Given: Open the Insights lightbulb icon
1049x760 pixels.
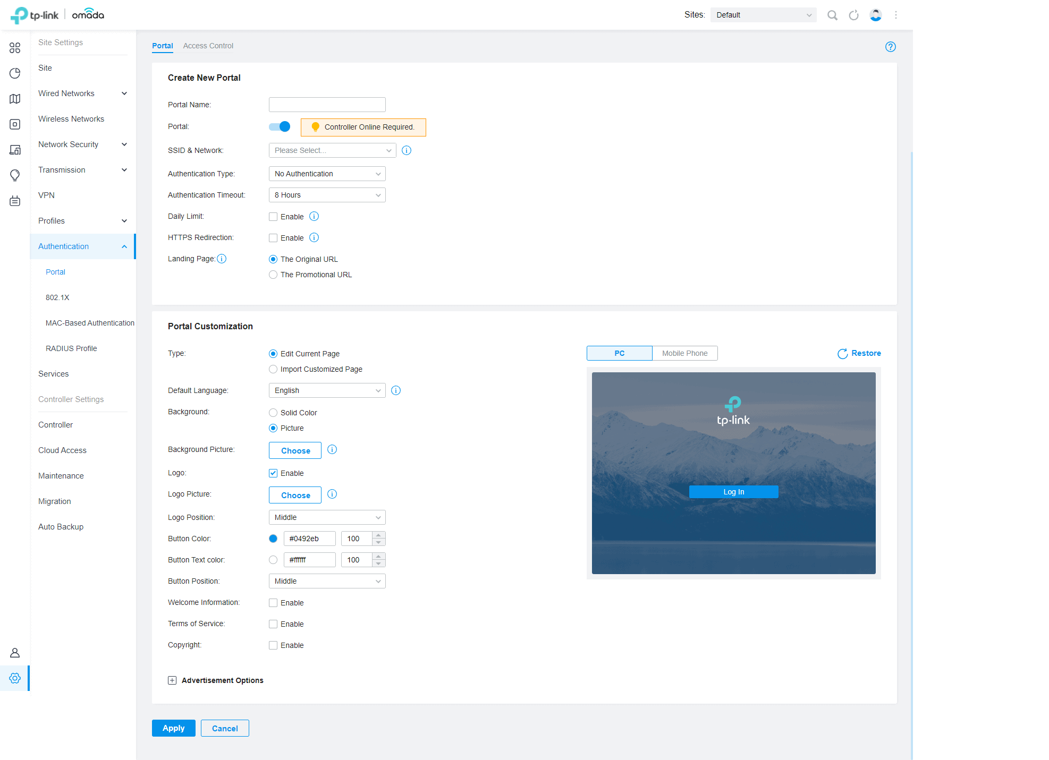Looking at the screenshot, I should [x=15, y=175].
